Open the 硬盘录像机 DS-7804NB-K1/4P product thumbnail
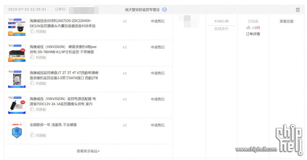 [17, 53]
